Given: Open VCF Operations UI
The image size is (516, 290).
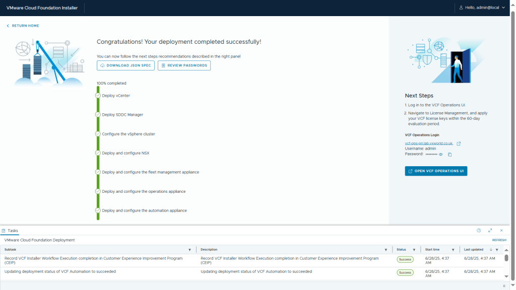Looking at the screenshot, I should (x=436, y=171).
